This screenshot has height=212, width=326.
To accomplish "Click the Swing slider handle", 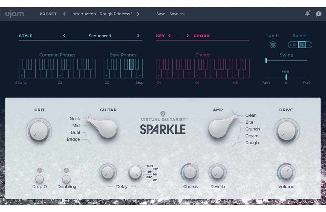I will (266, 61).
